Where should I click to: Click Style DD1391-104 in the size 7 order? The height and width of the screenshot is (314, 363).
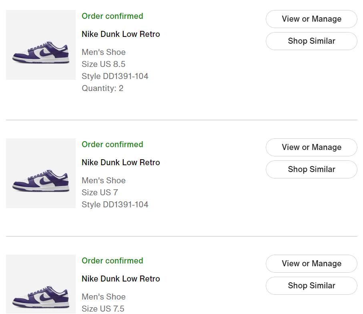115,205
